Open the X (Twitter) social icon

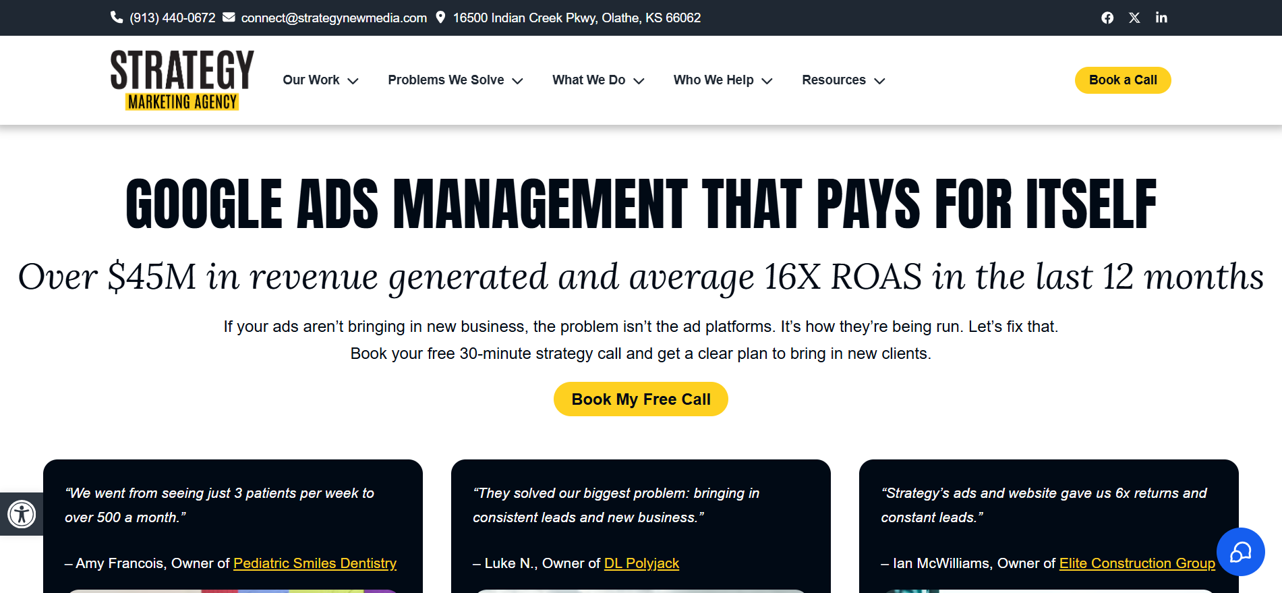point(1134,18)
